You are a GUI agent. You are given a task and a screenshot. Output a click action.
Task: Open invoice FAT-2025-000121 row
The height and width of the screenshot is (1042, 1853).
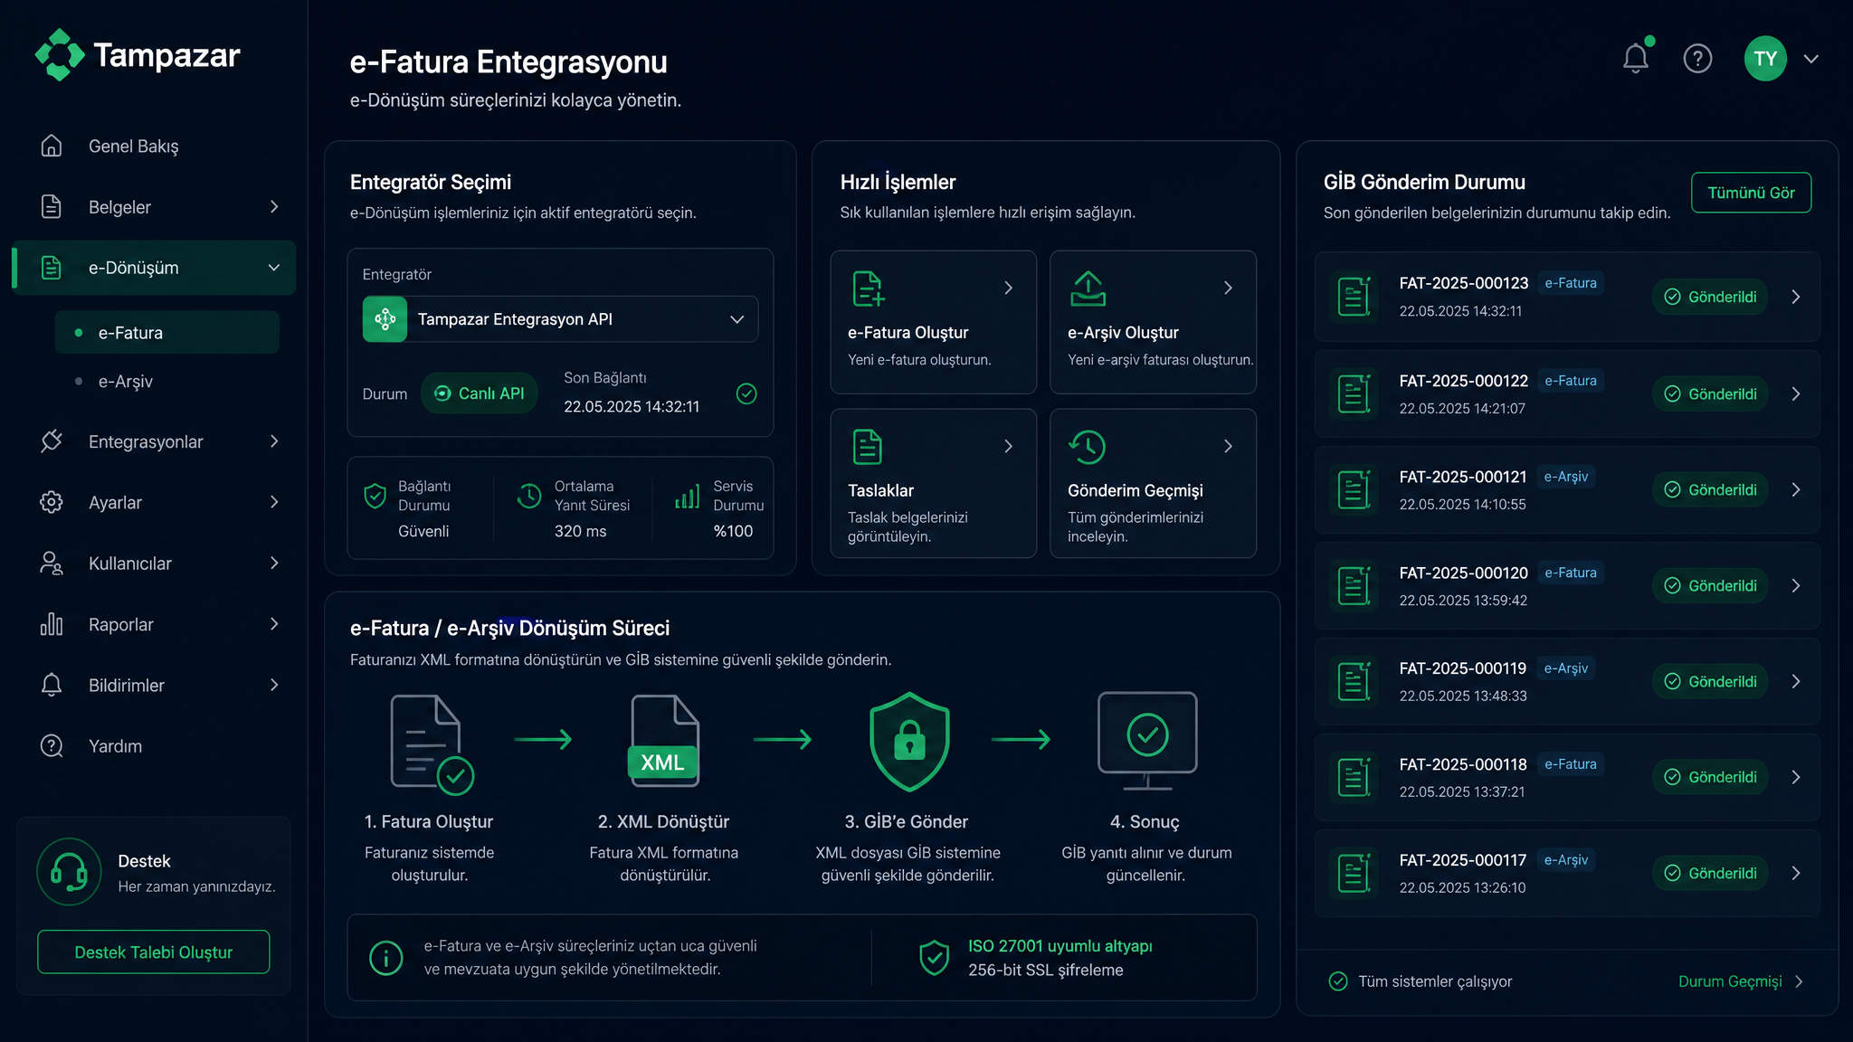(1567, 489)
